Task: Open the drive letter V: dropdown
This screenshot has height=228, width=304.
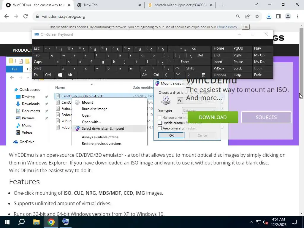Action: (190, 101)
